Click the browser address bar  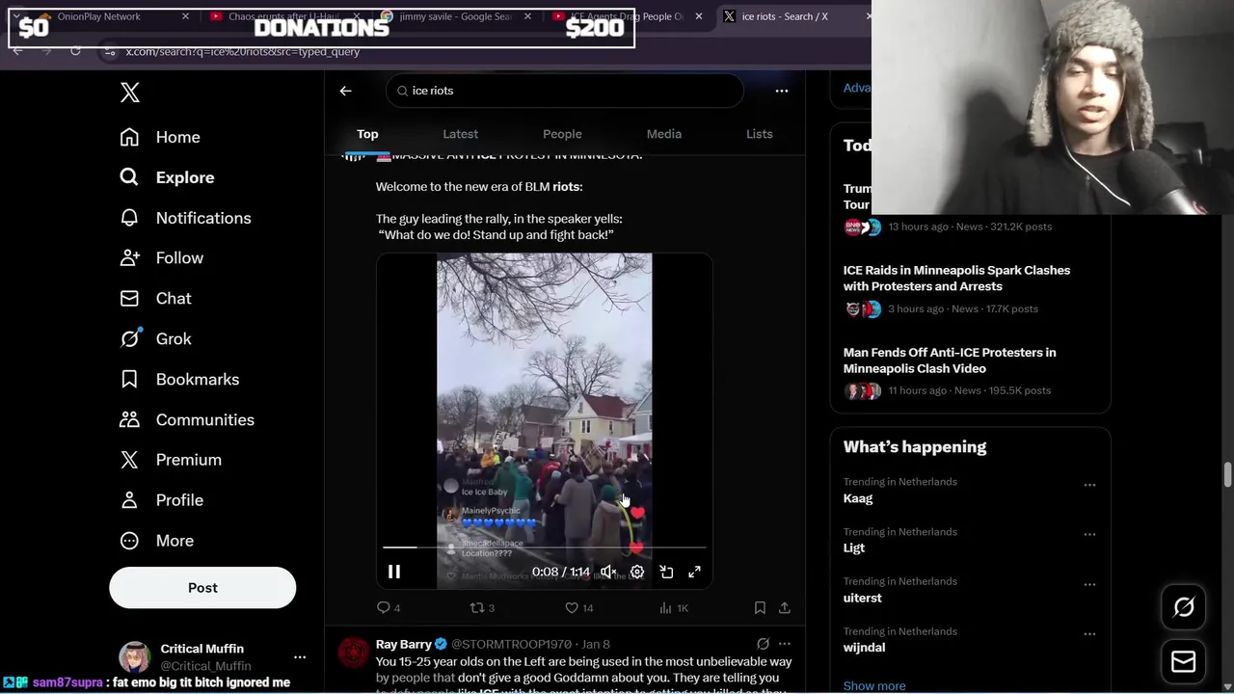482,51
